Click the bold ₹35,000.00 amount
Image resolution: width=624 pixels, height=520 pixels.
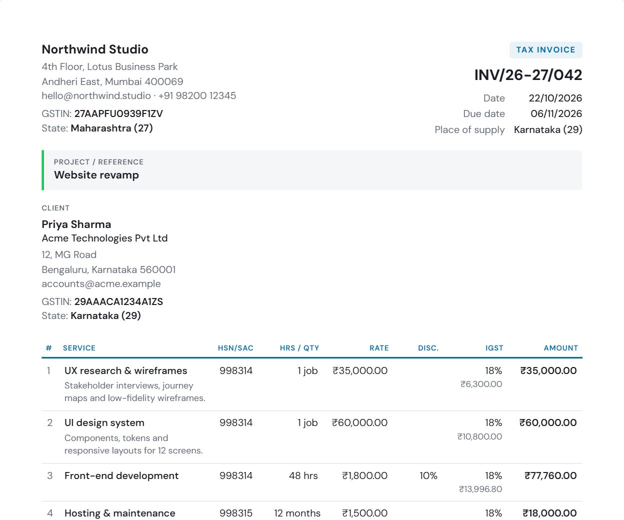click(548, 370)
